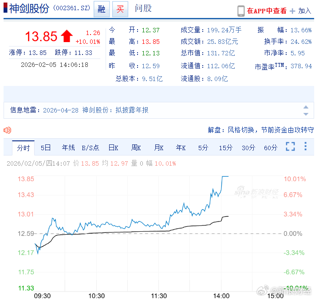
Task: Show previous 信息地雷 item with up arrow
Action: click(x=306, y=107)
